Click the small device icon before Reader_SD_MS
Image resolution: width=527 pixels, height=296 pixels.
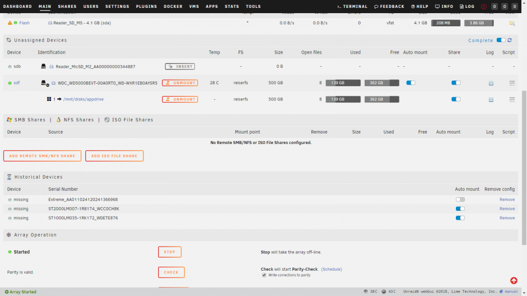(x=50, y=23)
